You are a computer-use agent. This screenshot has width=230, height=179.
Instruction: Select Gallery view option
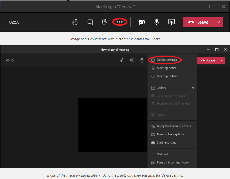172,88
